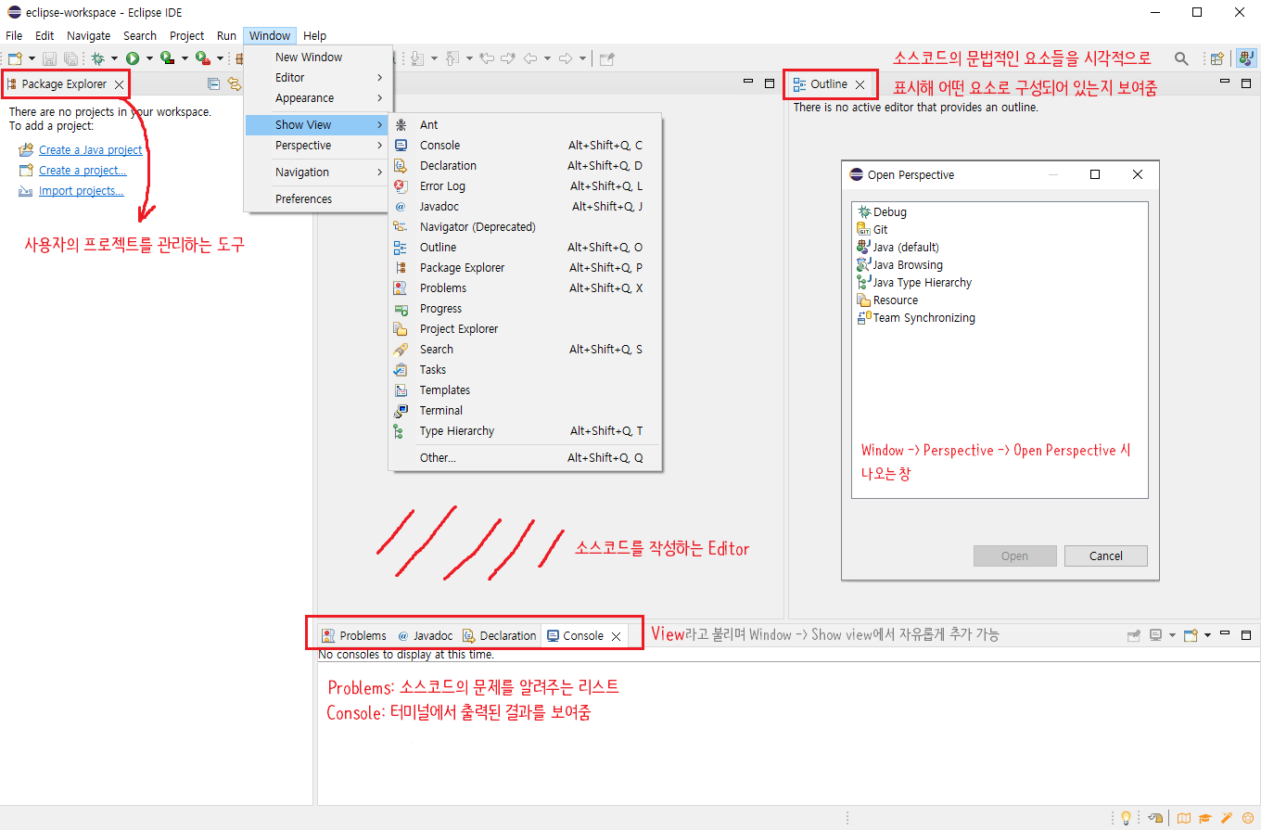Open the Navigation submenu
The image size is (1261, 830).
click(319, 172)
